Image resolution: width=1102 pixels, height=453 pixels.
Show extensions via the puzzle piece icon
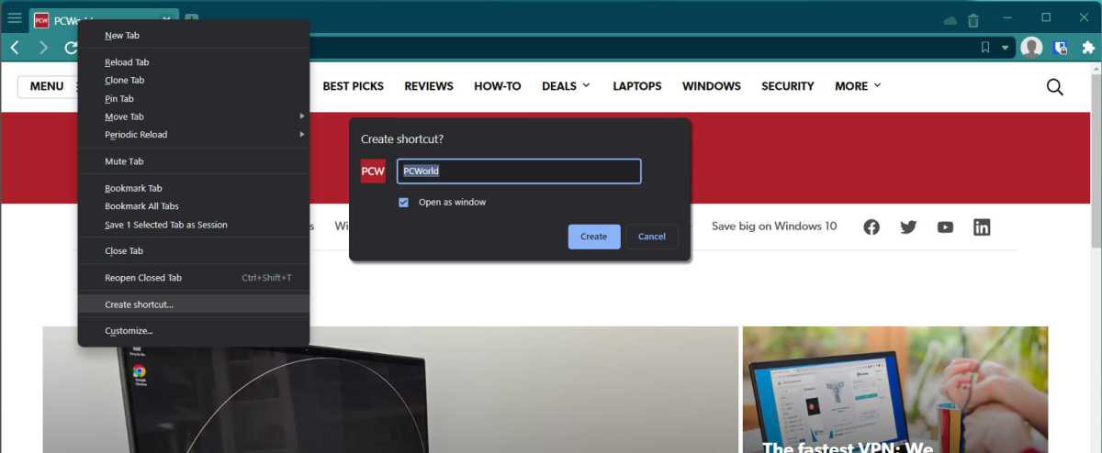tap(1088, 48)
